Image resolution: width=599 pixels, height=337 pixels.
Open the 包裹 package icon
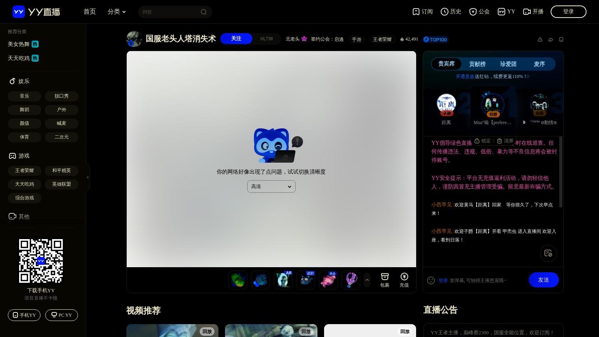pyautogui.click(x=385, y=280)
